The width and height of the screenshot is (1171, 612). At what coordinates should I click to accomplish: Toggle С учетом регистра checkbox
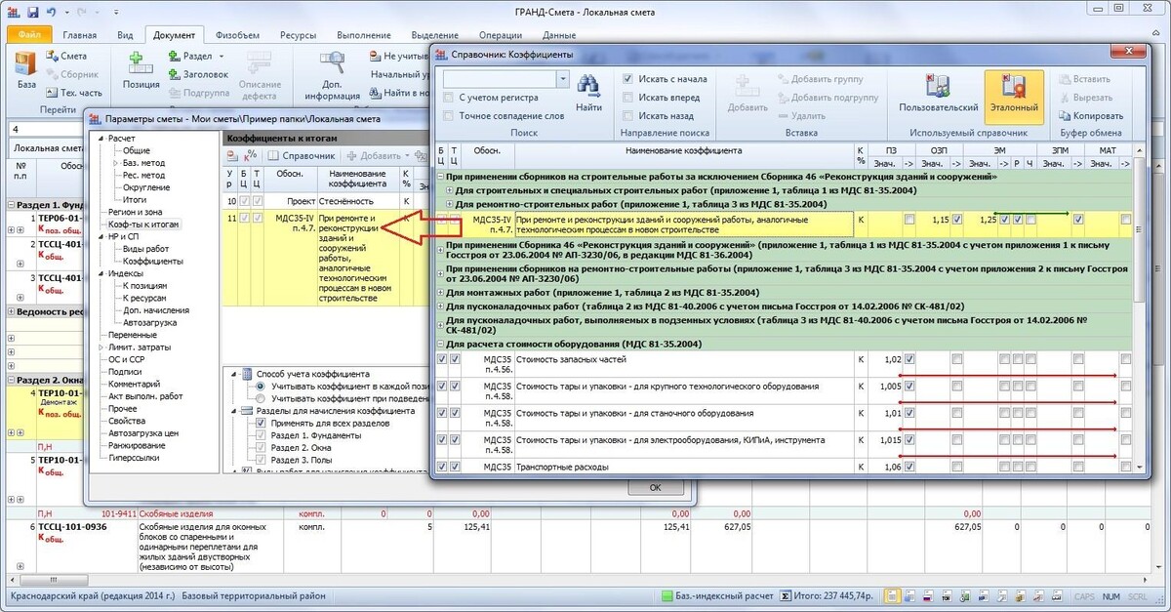(449, 98)
